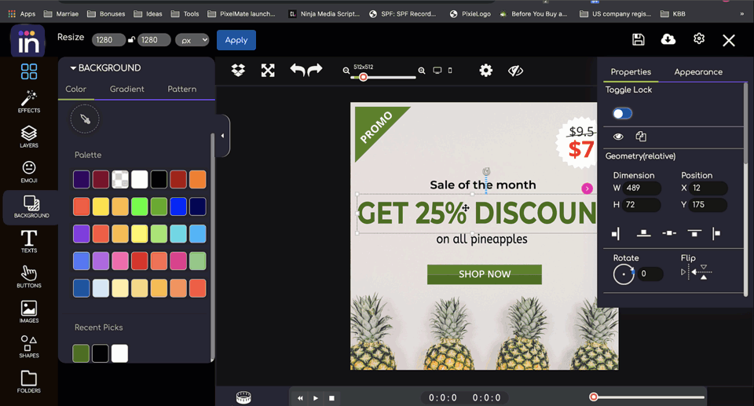The image size is (754, 406).
Task: Click the Rotate angle field
Action: point(651,274)
